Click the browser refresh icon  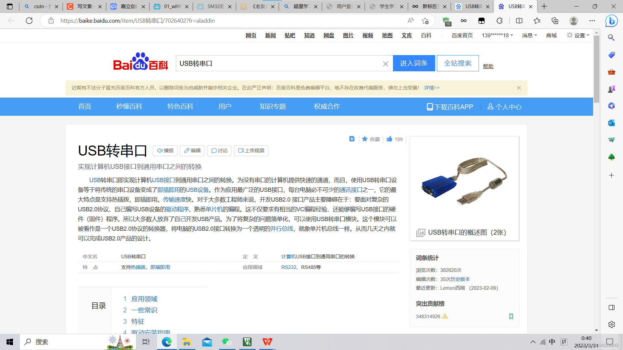[x=29, y=21]
